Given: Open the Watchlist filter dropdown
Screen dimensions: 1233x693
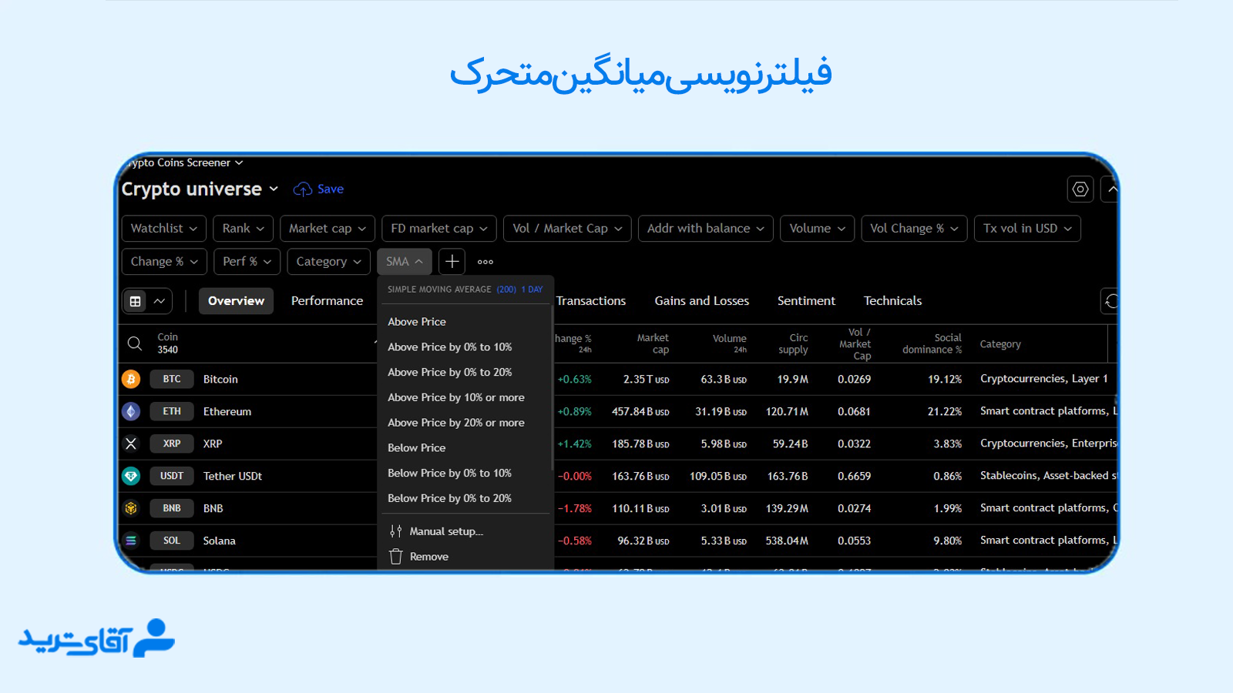Looking at the screenshot, I should click(163, 228).
